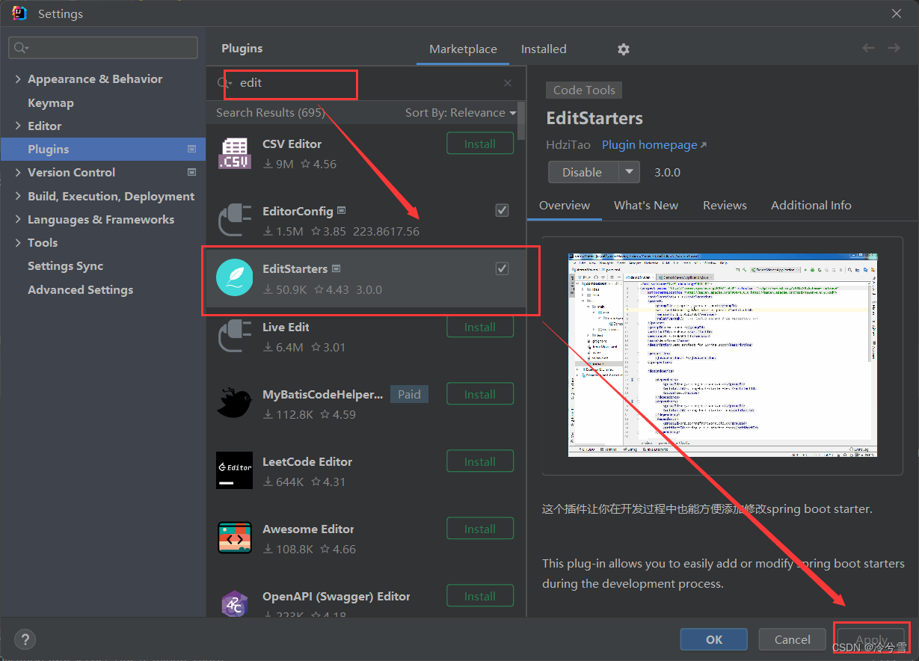919x661 pixels.
Task: Select Keymap in the settings tree
Action: 51,103
